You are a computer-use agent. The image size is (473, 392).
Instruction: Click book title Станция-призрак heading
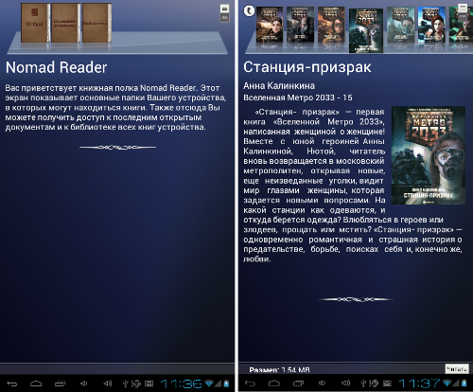pos(307,67)
